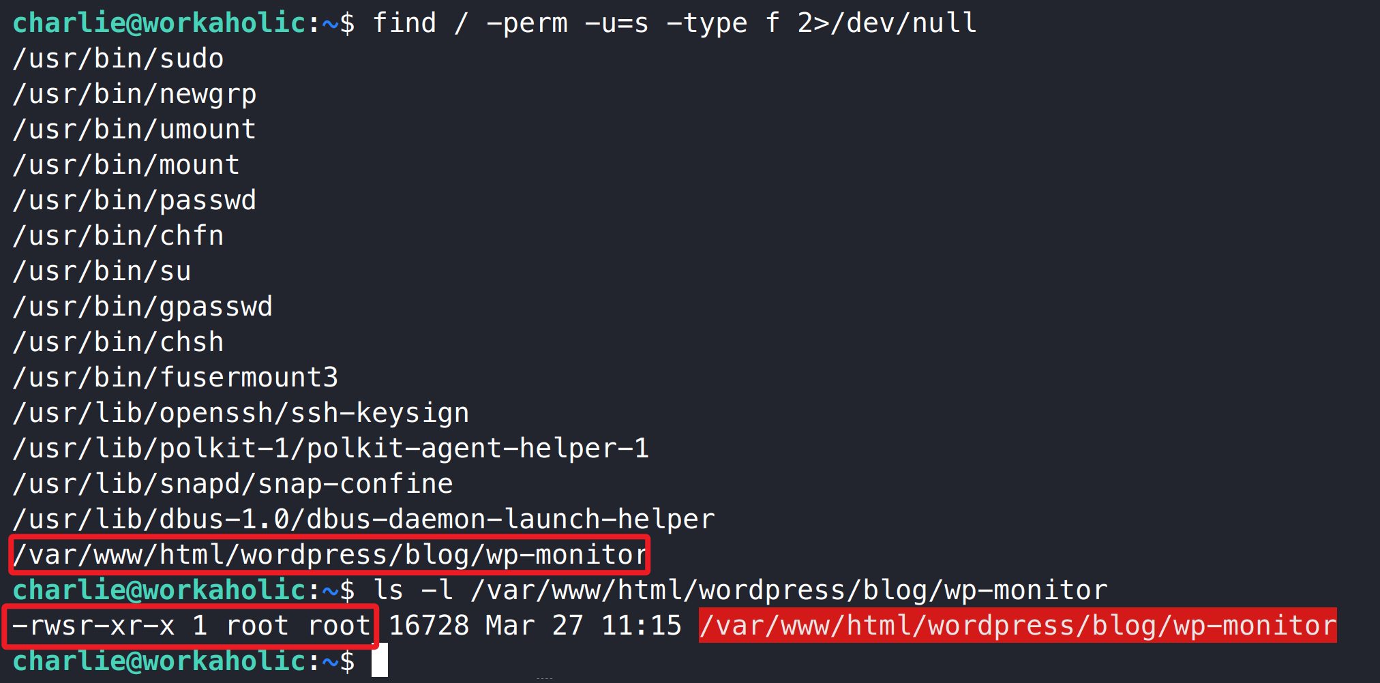Click the snap-confine output line
1380x683 pixels.
coord(232,485)
